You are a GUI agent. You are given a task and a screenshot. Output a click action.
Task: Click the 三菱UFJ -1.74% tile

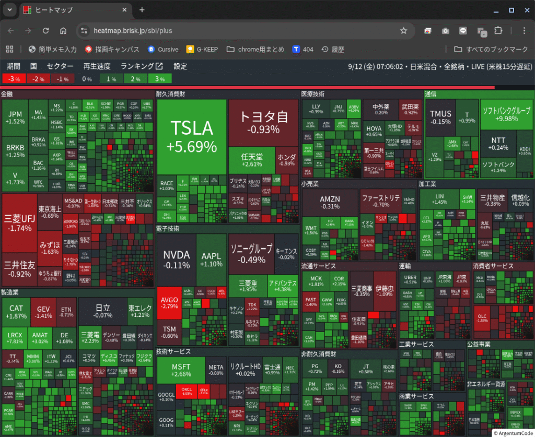coord(19,223)
